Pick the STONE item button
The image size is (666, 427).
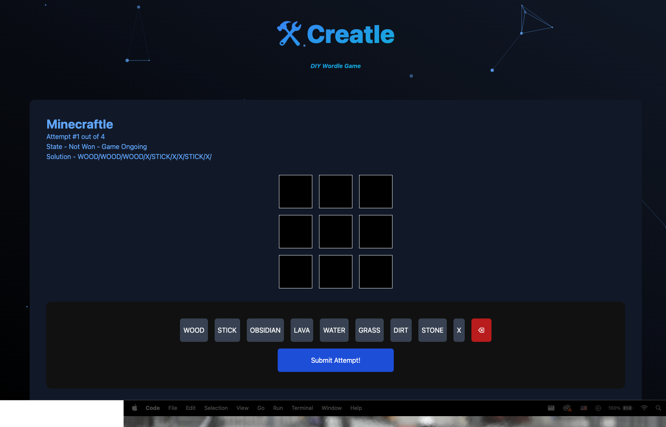tap(433, 330)
